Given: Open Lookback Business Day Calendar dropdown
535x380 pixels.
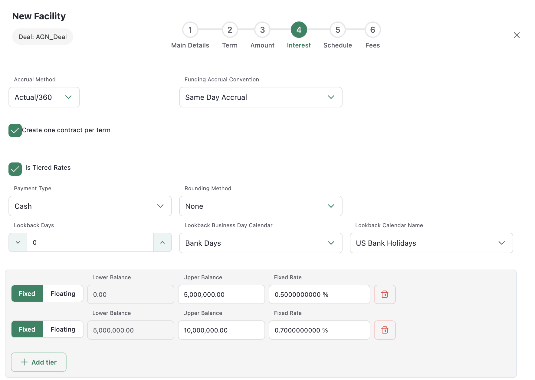Looking at the screenshot, I should pos(261,243).
